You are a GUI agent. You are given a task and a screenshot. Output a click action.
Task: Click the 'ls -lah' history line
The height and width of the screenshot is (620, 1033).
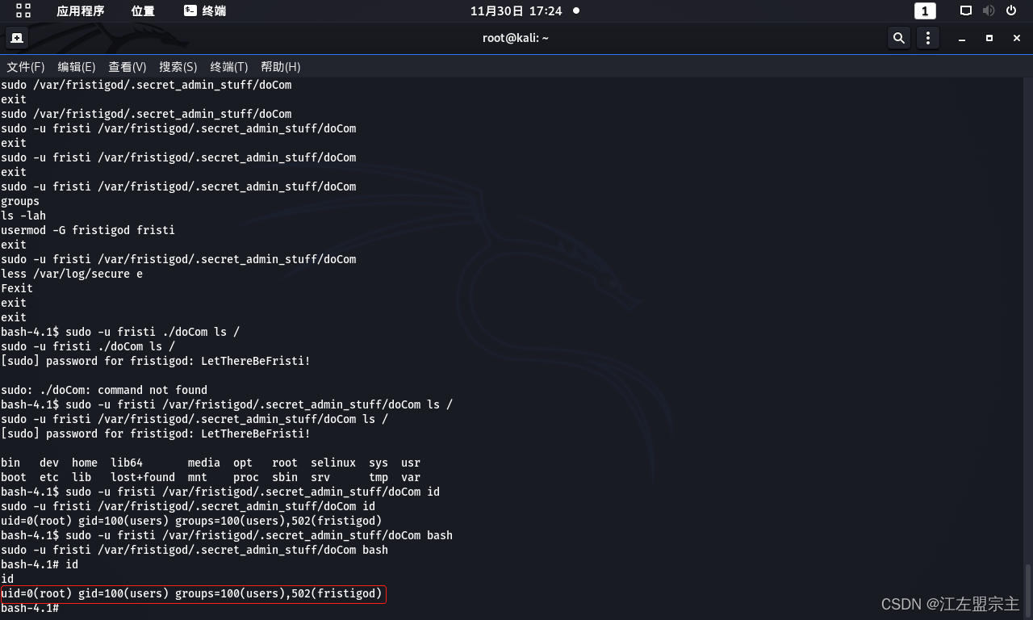coord(23,216)
